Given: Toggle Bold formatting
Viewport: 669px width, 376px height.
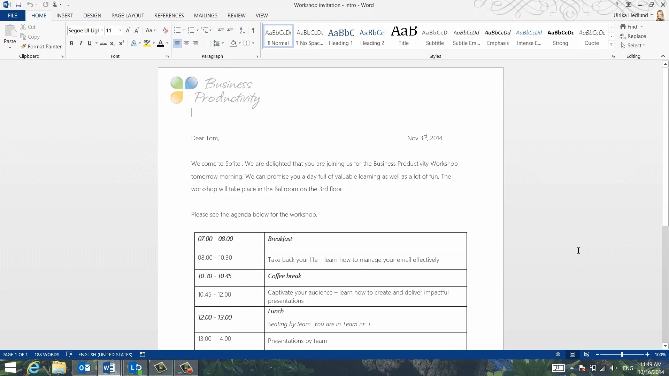Looking at the screenshot, I should (x=71, y=44).
